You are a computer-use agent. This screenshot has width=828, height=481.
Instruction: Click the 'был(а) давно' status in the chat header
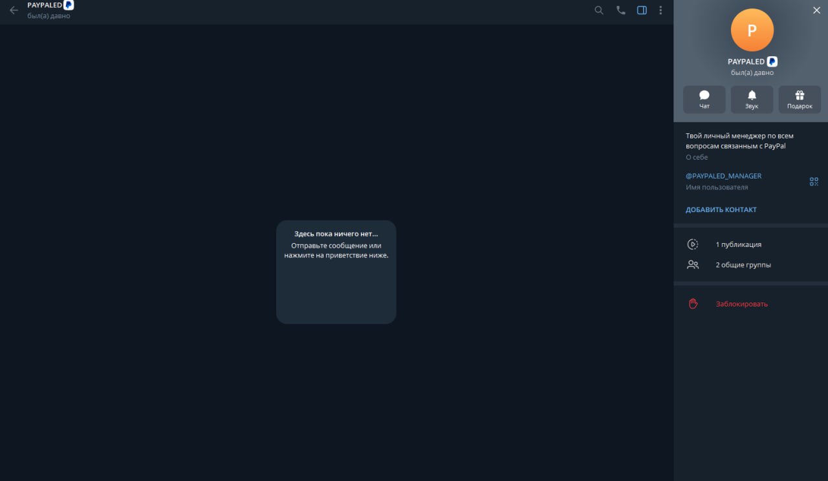point(49,16)
